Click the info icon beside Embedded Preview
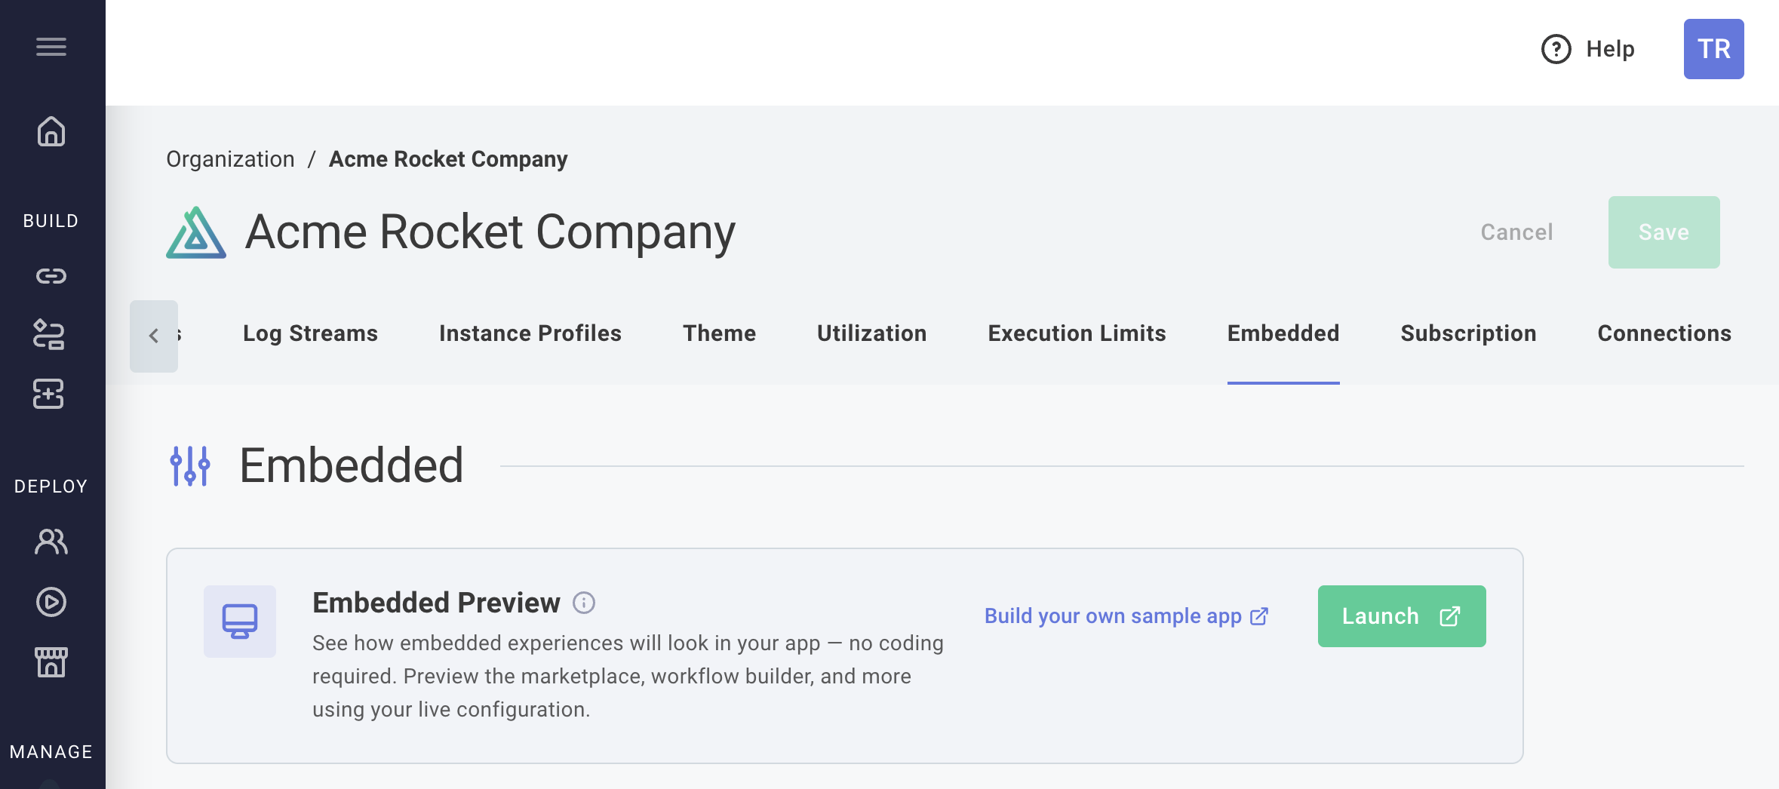The height and width of the screenshot is (789, 1779). [x=584, y=603]
